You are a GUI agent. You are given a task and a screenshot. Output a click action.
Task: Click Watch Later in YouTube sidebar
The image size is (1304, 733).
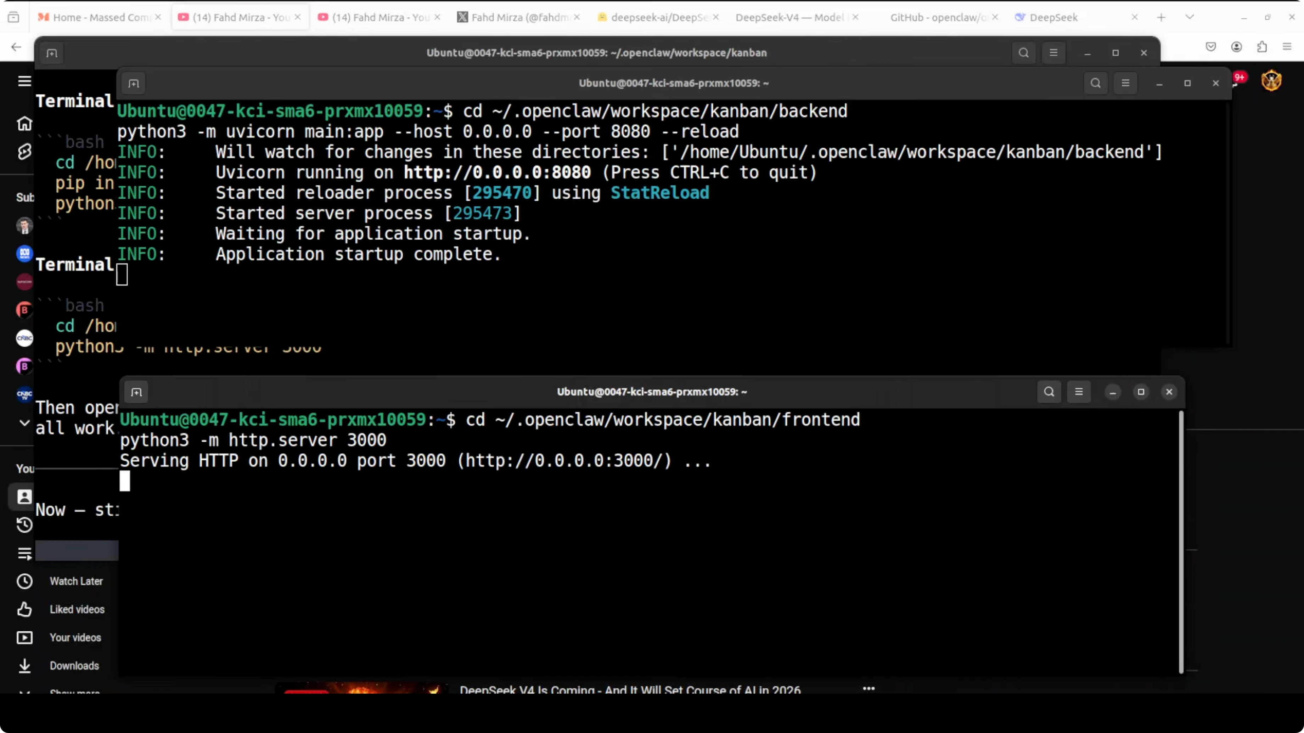pos(76,581)
